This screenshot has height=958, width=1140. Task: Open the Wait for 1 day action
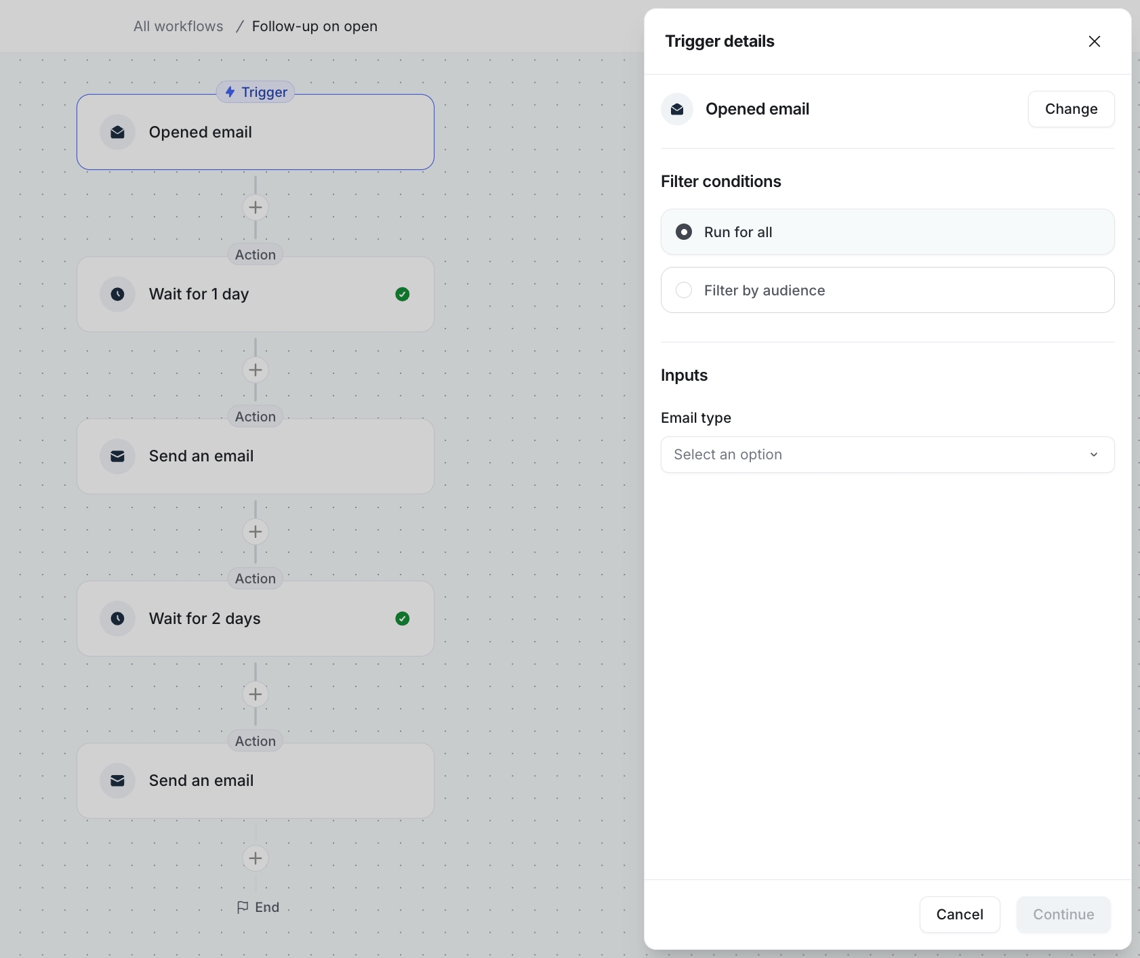256,294
